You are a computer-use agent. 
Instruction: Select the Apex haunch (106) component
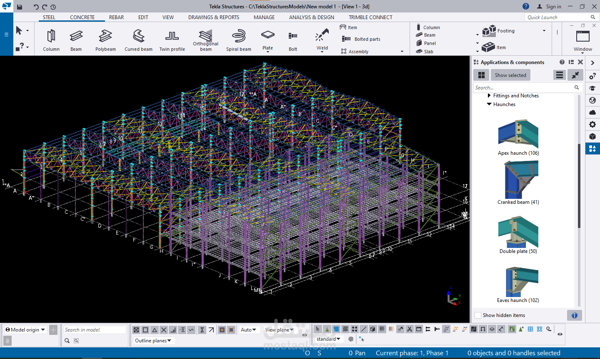click(518, 138)
